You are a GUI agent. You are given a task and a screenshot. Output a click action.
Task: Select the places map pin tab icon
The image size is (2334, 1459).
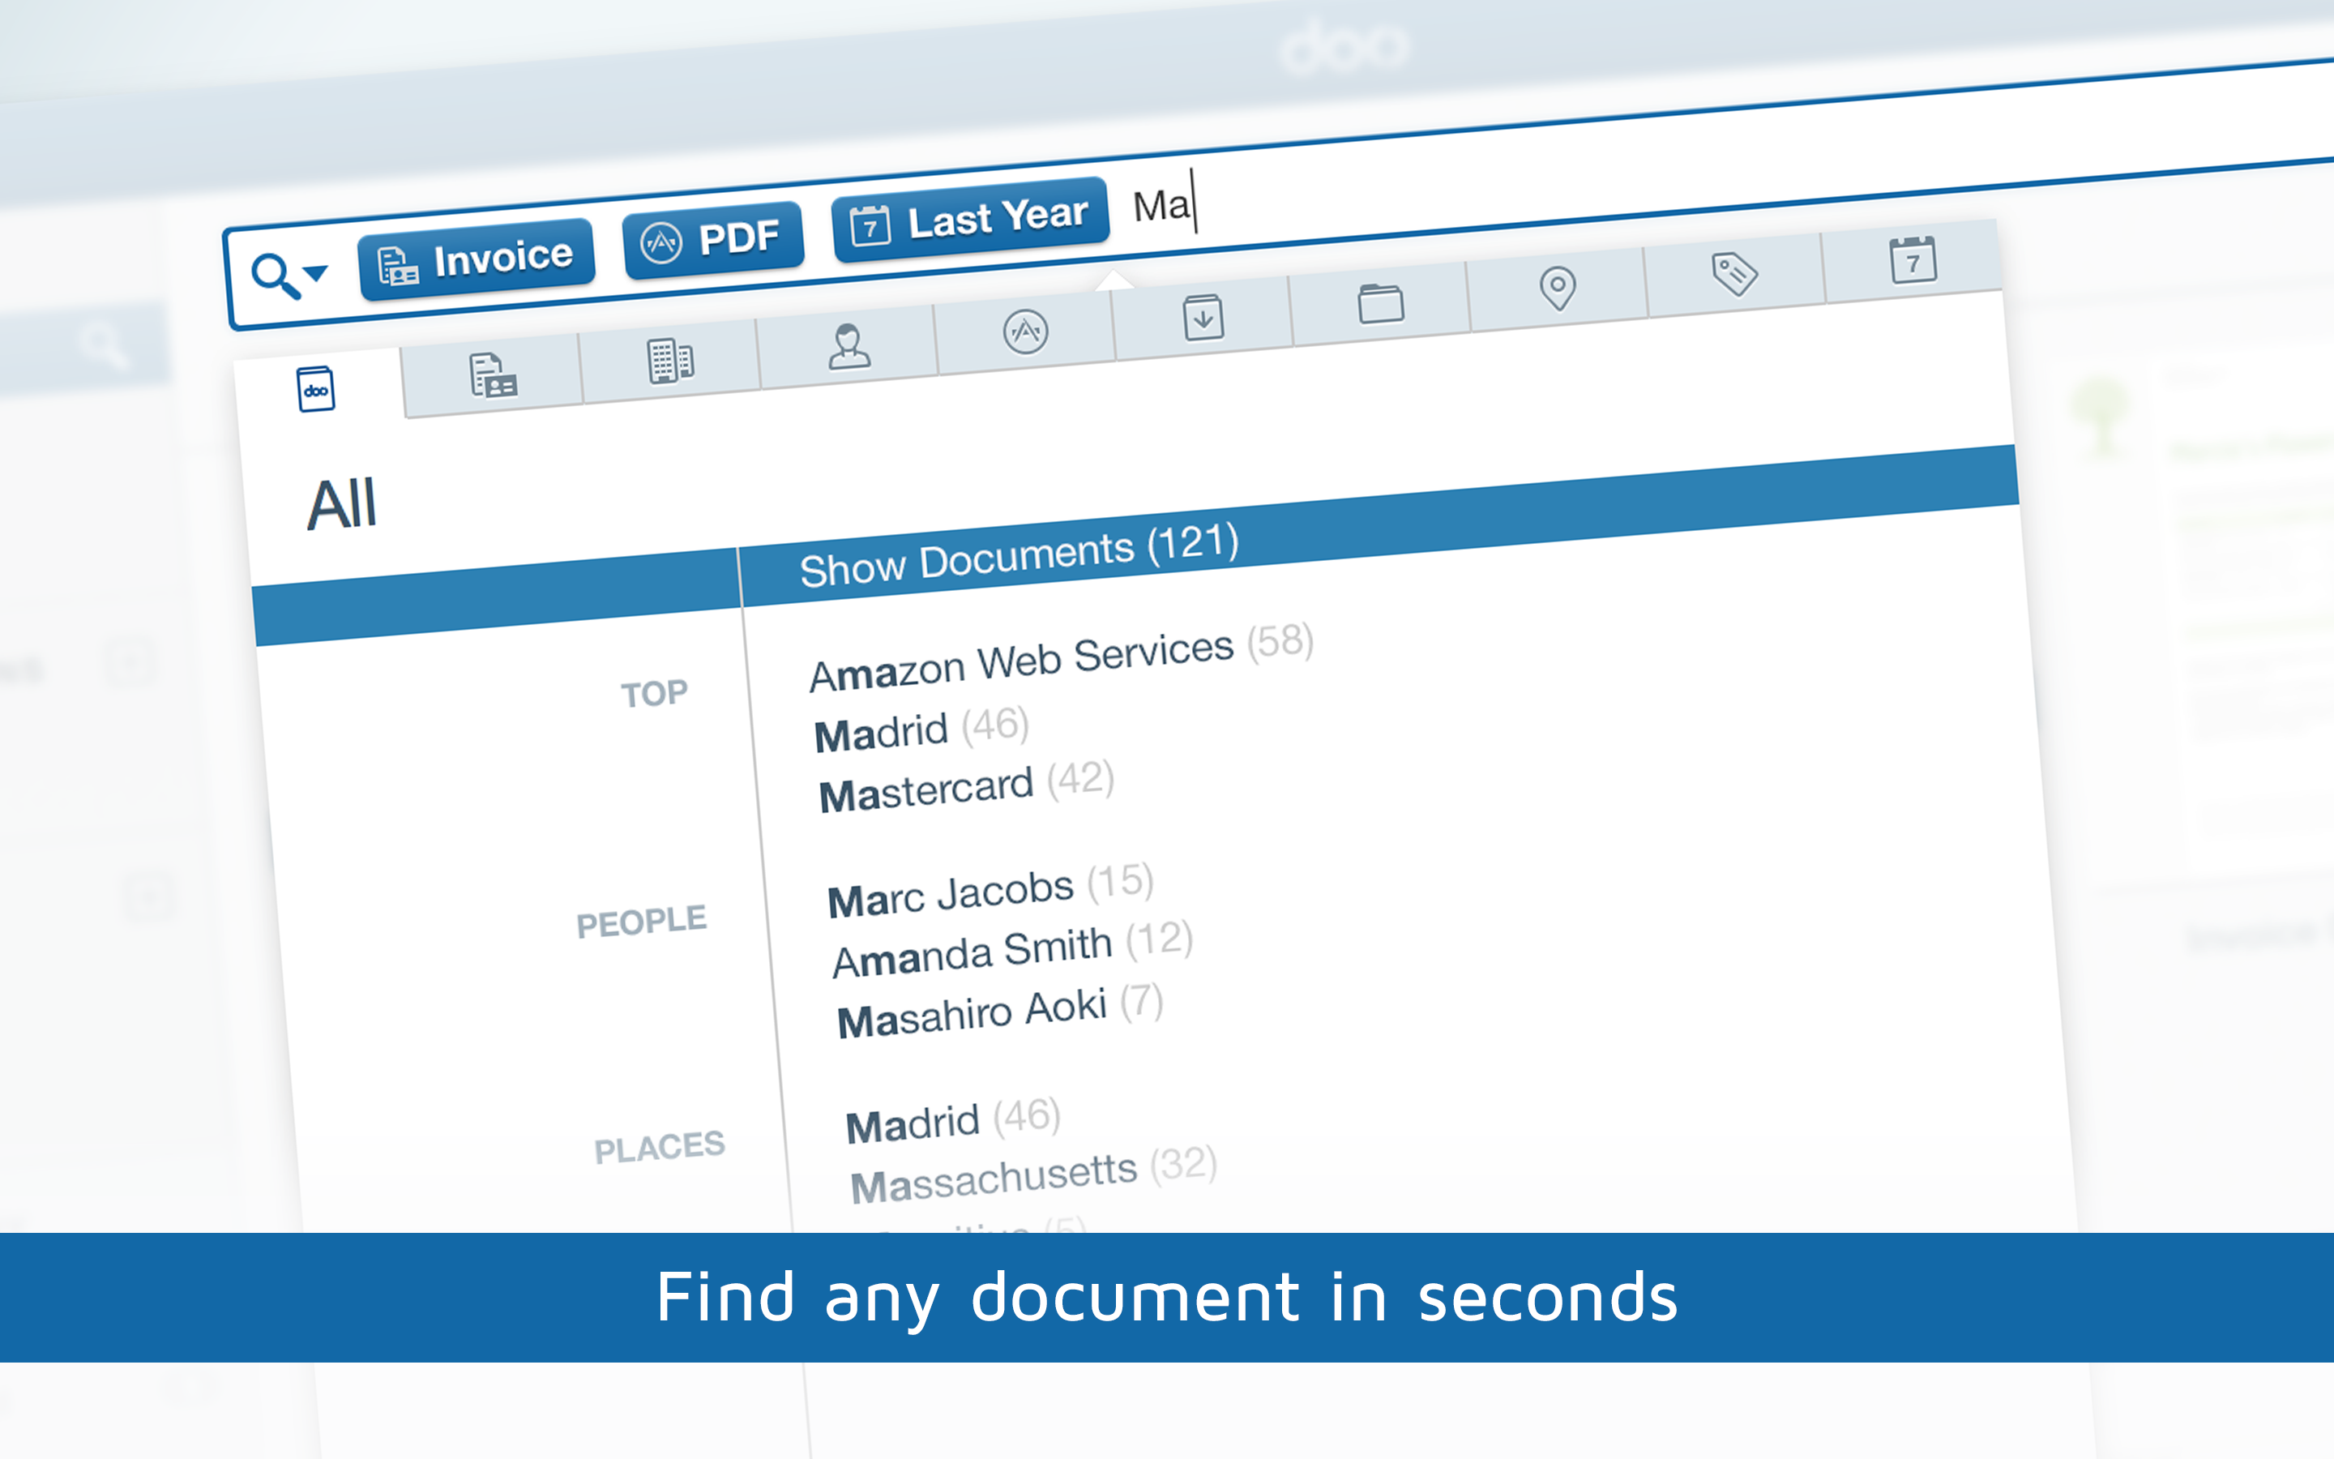(x=1558, y=288)
